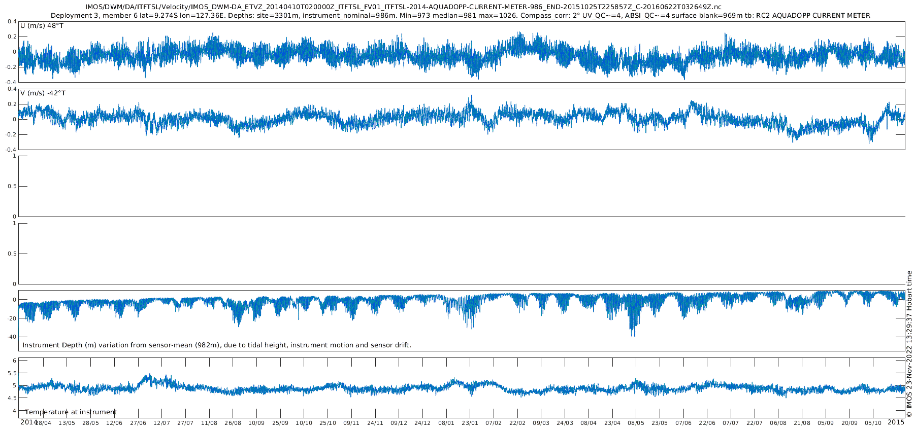Click the 4.5 tick on temperature axis
The image size is (914, 431).
pos(12,399)
